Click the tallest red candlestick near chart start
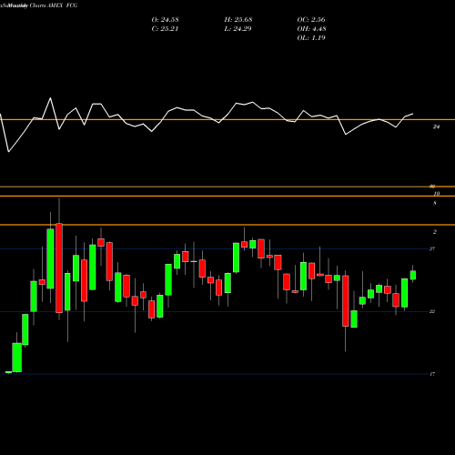This screenshot has height=455, width=455. coord(59,268)
